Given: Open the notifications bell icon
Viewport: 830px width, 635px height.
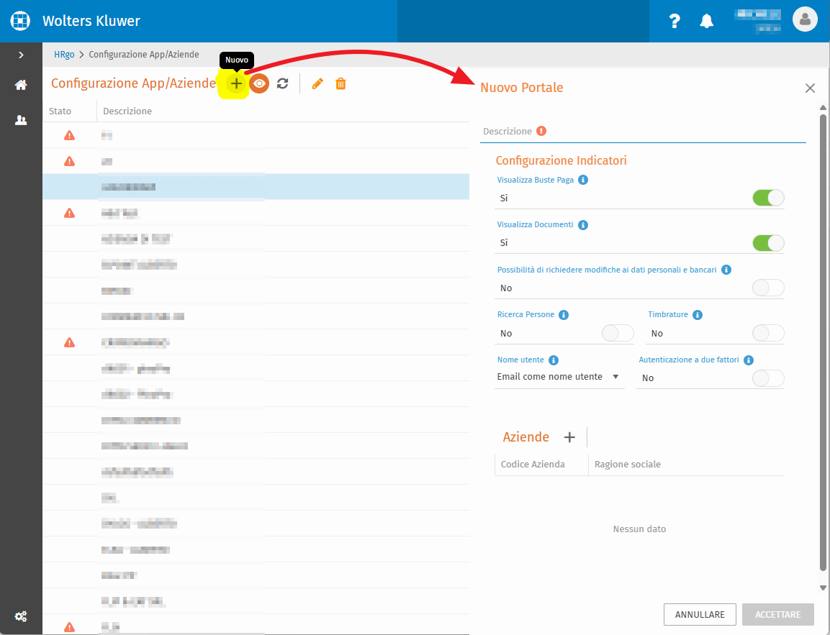Looking at the screenshot, I should 707,21.
